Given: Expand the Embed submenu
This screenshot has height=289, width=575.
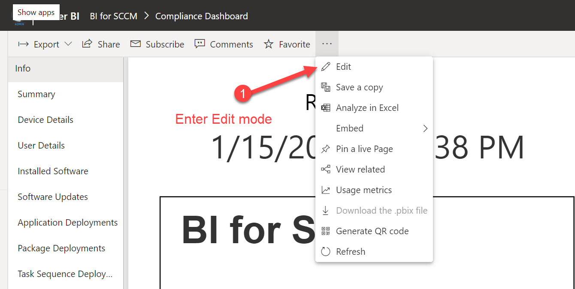Looking at the screenshot, I should 425,128.
